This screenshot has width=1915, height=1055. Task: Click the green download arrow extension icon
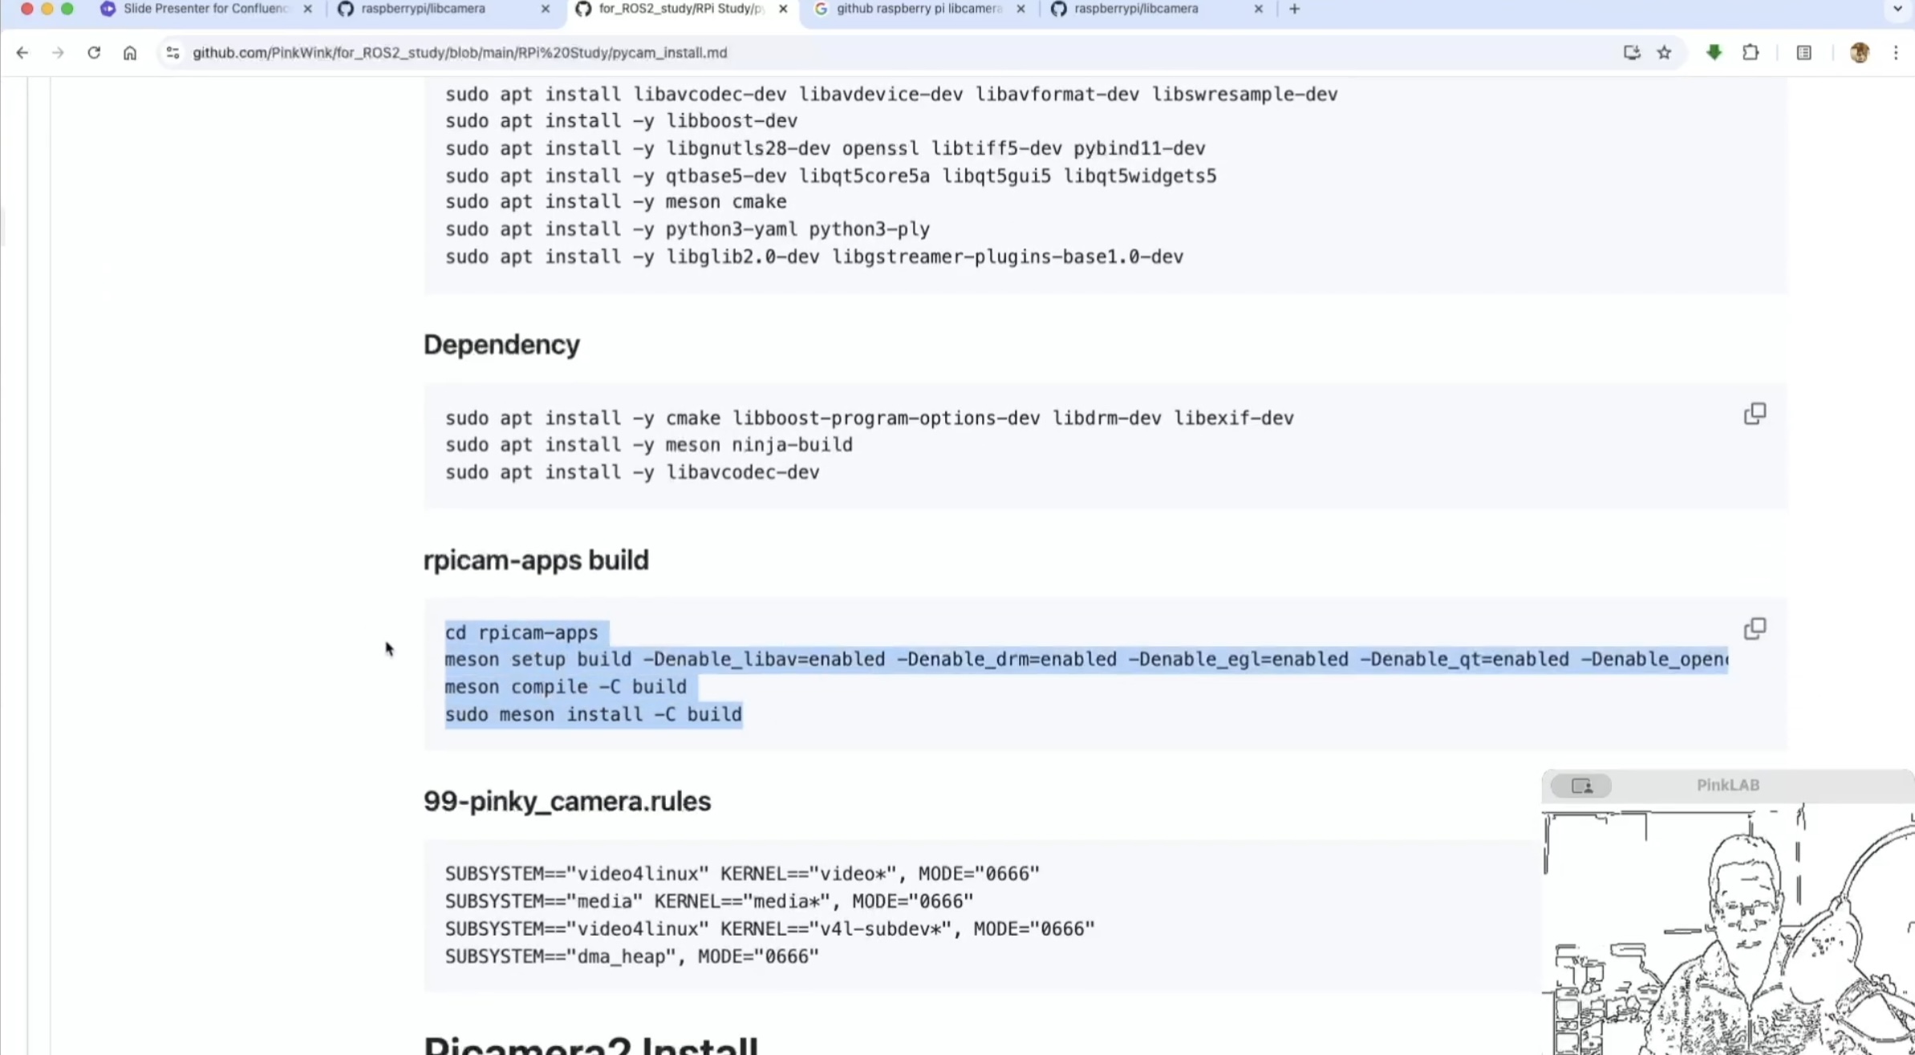pyautogui.click(x=1714, y=53)
